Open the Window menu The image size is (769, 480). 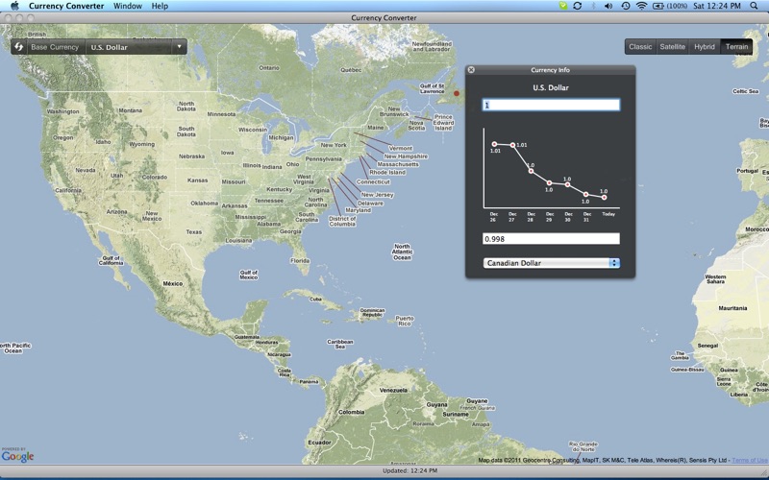pyautogui.click(x=128, y=6)
